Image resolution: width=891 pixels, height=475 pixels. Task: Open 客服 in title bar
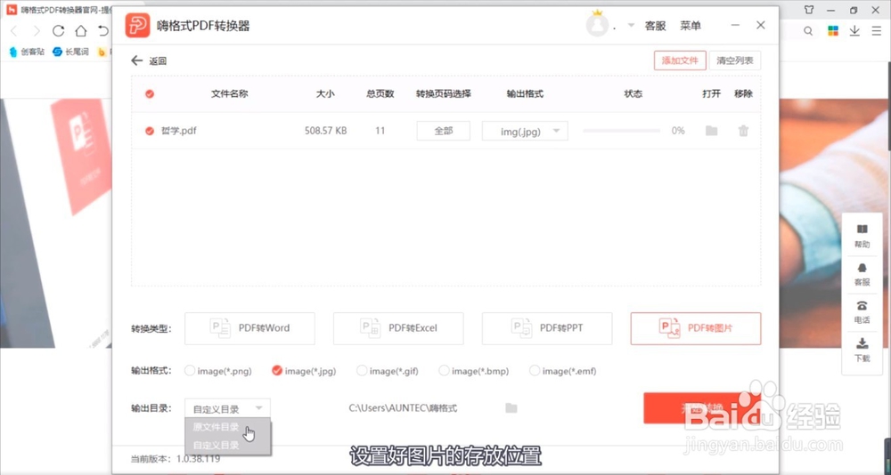(655, 26)
